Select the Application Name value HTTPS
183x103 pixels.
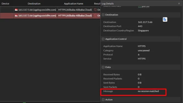[x=142, y=46]
